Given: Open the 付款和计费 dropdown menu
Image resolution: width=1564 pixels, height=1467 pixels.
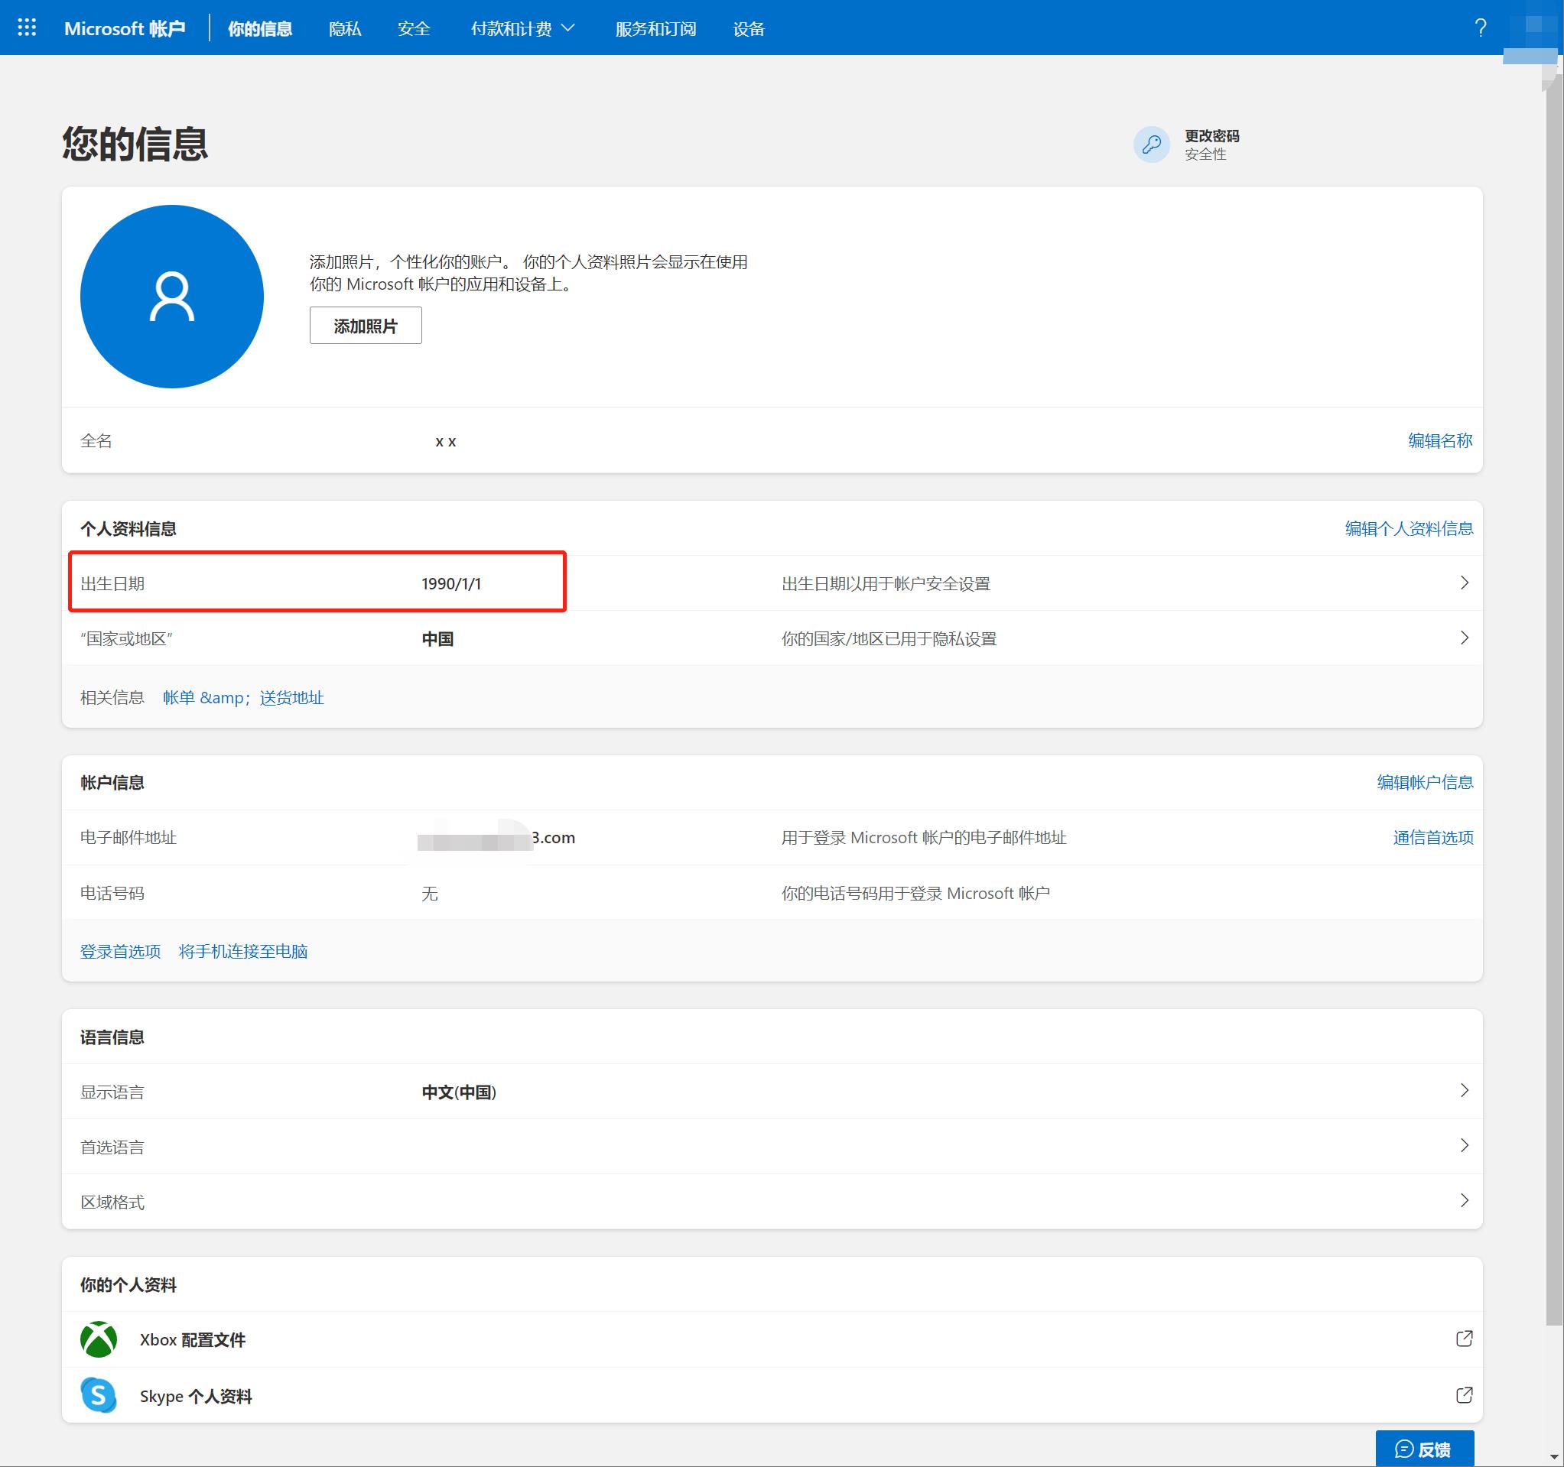Looking at the screenshot, I should coord(522,29).
